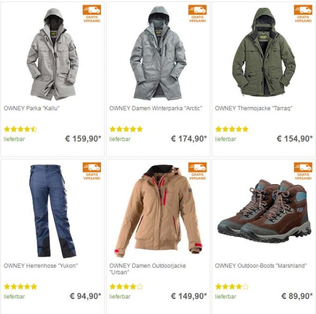Open OWNEY Damen Winterparka "Arctic" link
Viewport: 316px width, 314px height.
(156, 108)
